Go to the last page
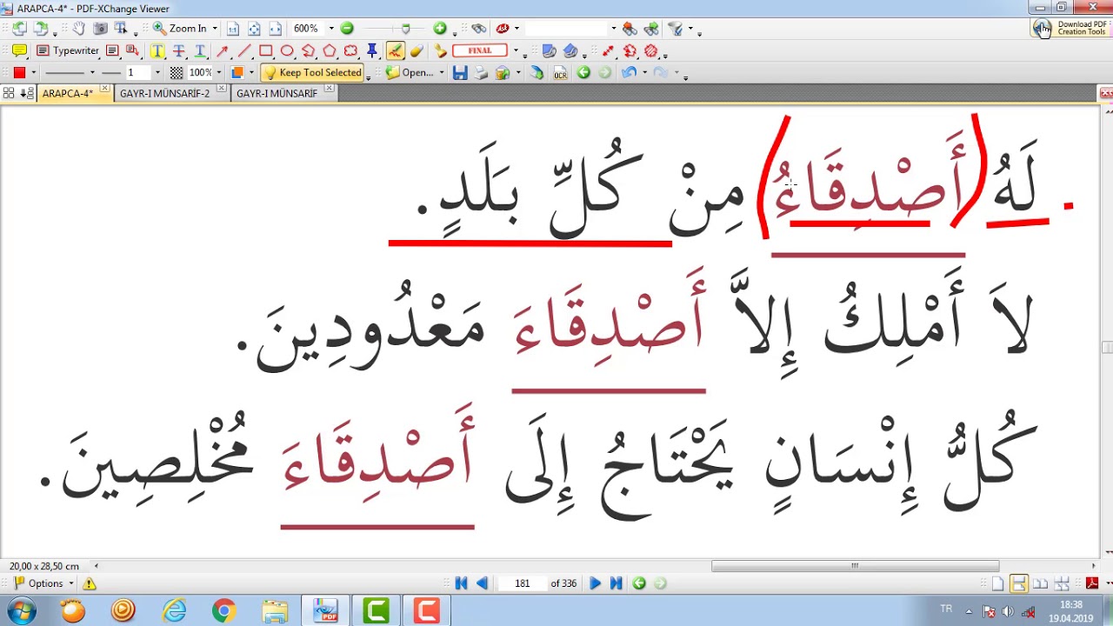Image resolution: width=1113 pixels, height=626 pixels. (616, 583)
